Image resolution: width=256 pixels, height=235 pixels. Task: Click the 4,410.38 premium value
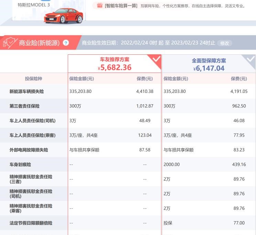pyautogui.click(x=145, y=92)
